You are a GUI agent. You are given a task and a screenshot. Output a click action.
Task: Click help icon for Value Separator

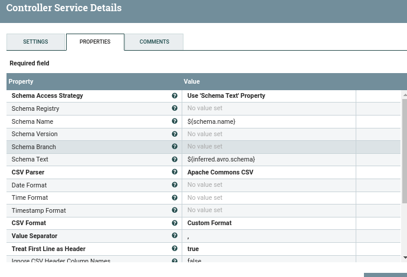click(x=175, y=236)
